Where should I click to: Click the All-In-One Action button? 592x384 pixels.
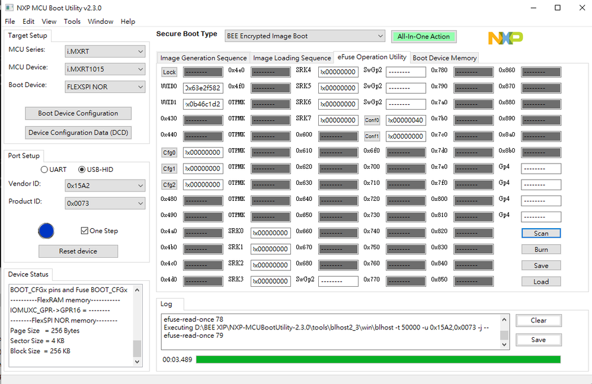click(x=424, y=37)
